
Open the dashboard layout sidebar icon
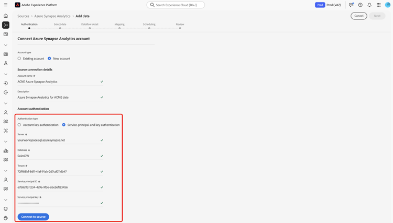click(x=6, y=34)
